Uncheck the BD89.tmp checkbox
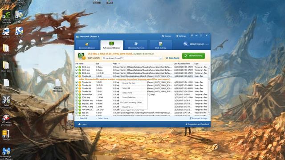 point(77,97)
